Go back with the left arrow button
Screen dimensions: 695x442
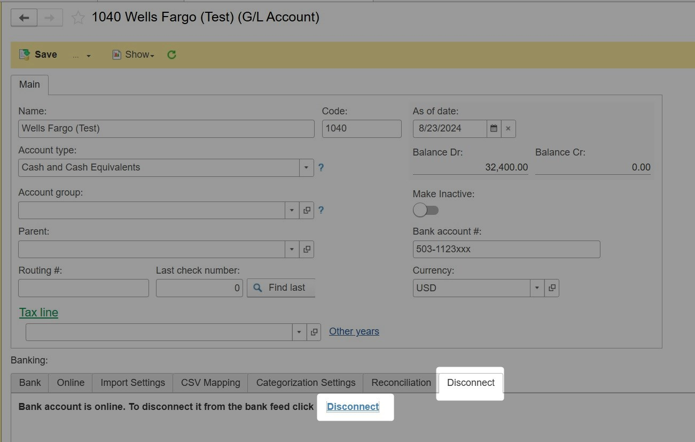click(x=24, y=18)
